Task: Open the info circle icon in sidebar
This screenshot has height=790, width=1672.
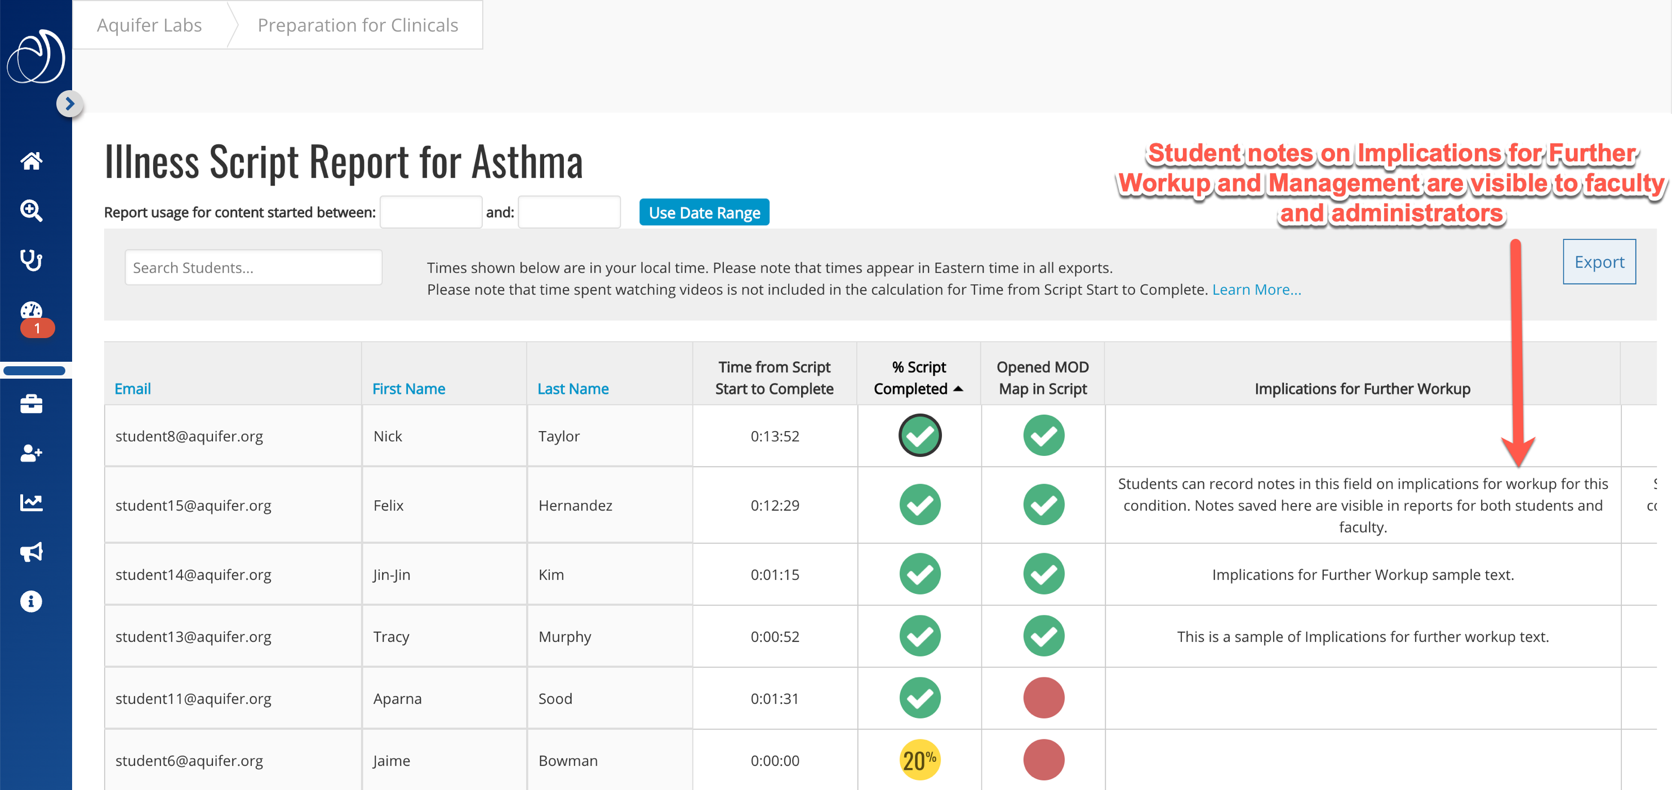Action: point(31,601)
